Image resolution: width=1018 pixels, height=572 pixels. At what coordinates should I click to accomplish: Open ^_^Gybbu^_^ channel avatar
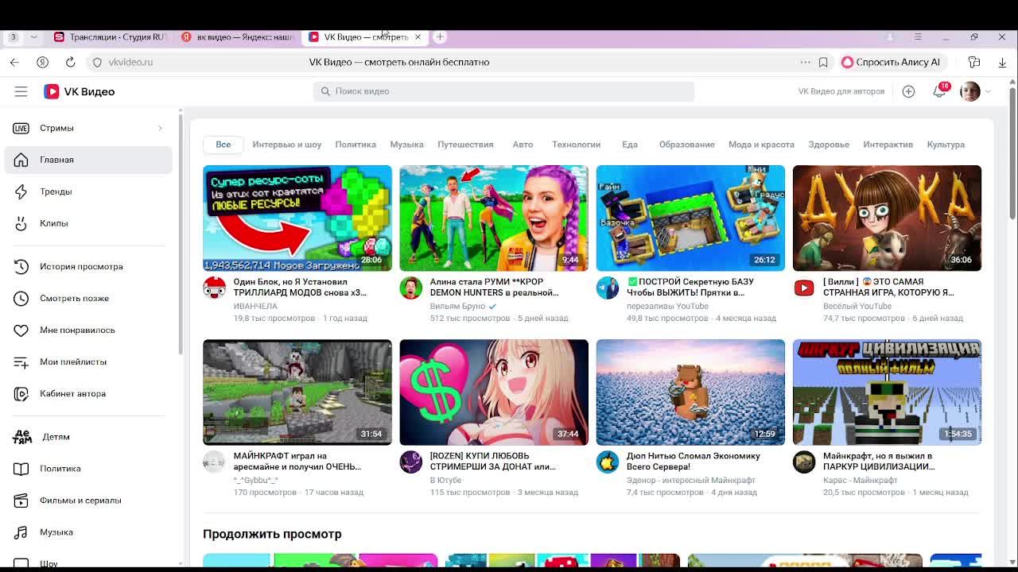click(x=214, y=462)
